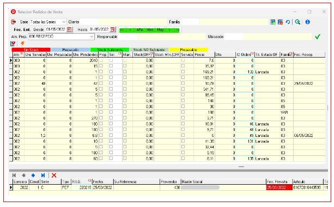This screenshot has height=207, width=334.
Task: Go to previous record in bottom navigator
Action: [23, 175]
